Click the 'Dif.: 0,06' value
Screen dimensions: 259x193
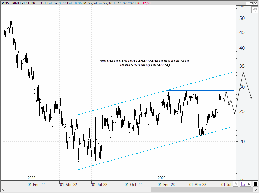(x=74, y=3)
